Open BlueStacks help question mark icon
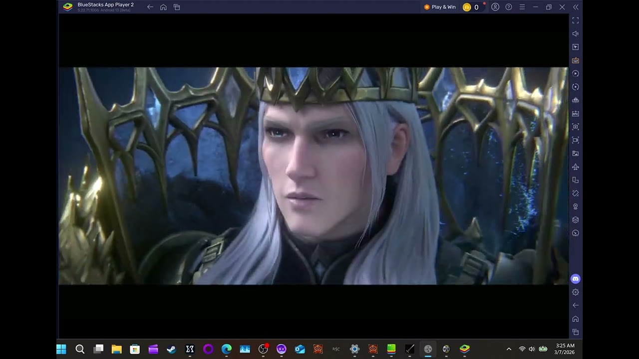This screenshot has width=639, height=359. point(509,7)
